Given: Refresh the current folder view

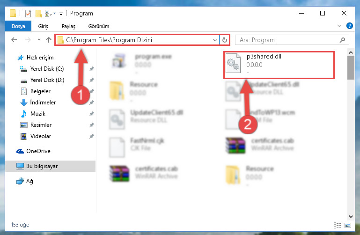Looking at the screenshot, I should (x=225, y=40).
